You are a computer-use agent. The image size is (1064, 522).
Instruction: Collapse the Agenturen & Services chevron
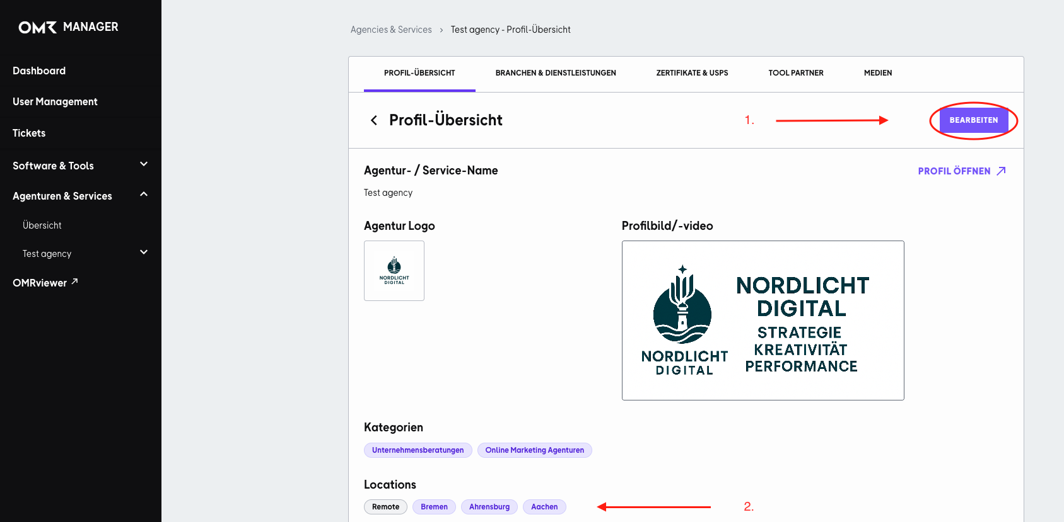(144, 195)
